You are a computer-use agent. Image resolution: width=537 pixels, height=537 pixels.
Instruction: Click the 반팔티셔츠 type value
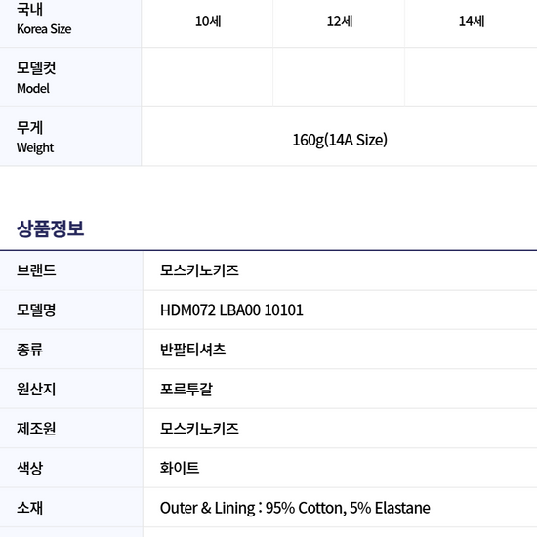click(192, 350)
